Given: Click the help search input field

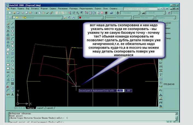Looking at the screenshot, I should click(139, 9).
